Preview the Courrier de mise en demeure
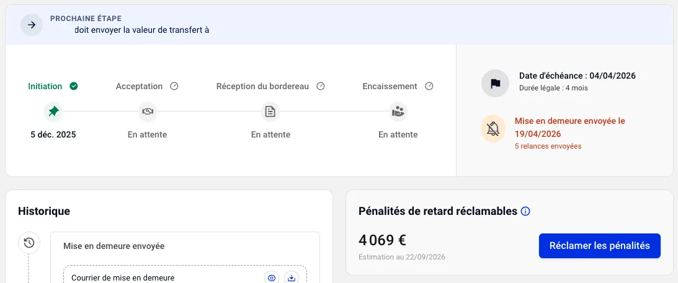Screen dimensions: 678x283 272,278
